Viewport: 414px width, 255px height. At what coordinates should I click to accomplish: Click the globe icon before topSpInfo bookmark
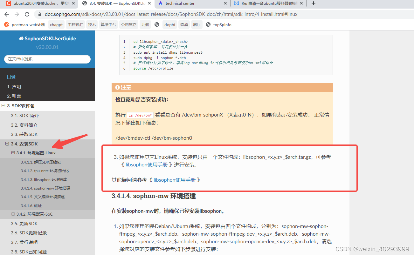click(208, 24)
